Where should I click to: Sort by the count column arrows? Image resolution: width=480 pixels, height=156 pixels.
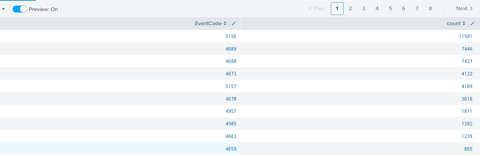coord(464,23)
